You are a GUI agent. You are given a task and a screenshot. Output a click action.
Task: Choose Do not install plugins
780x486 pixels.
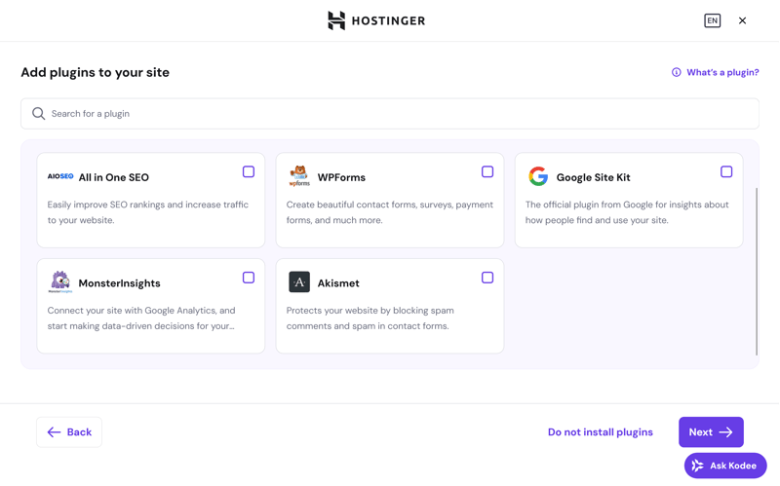pyautogui.click(x=600, y=432)
